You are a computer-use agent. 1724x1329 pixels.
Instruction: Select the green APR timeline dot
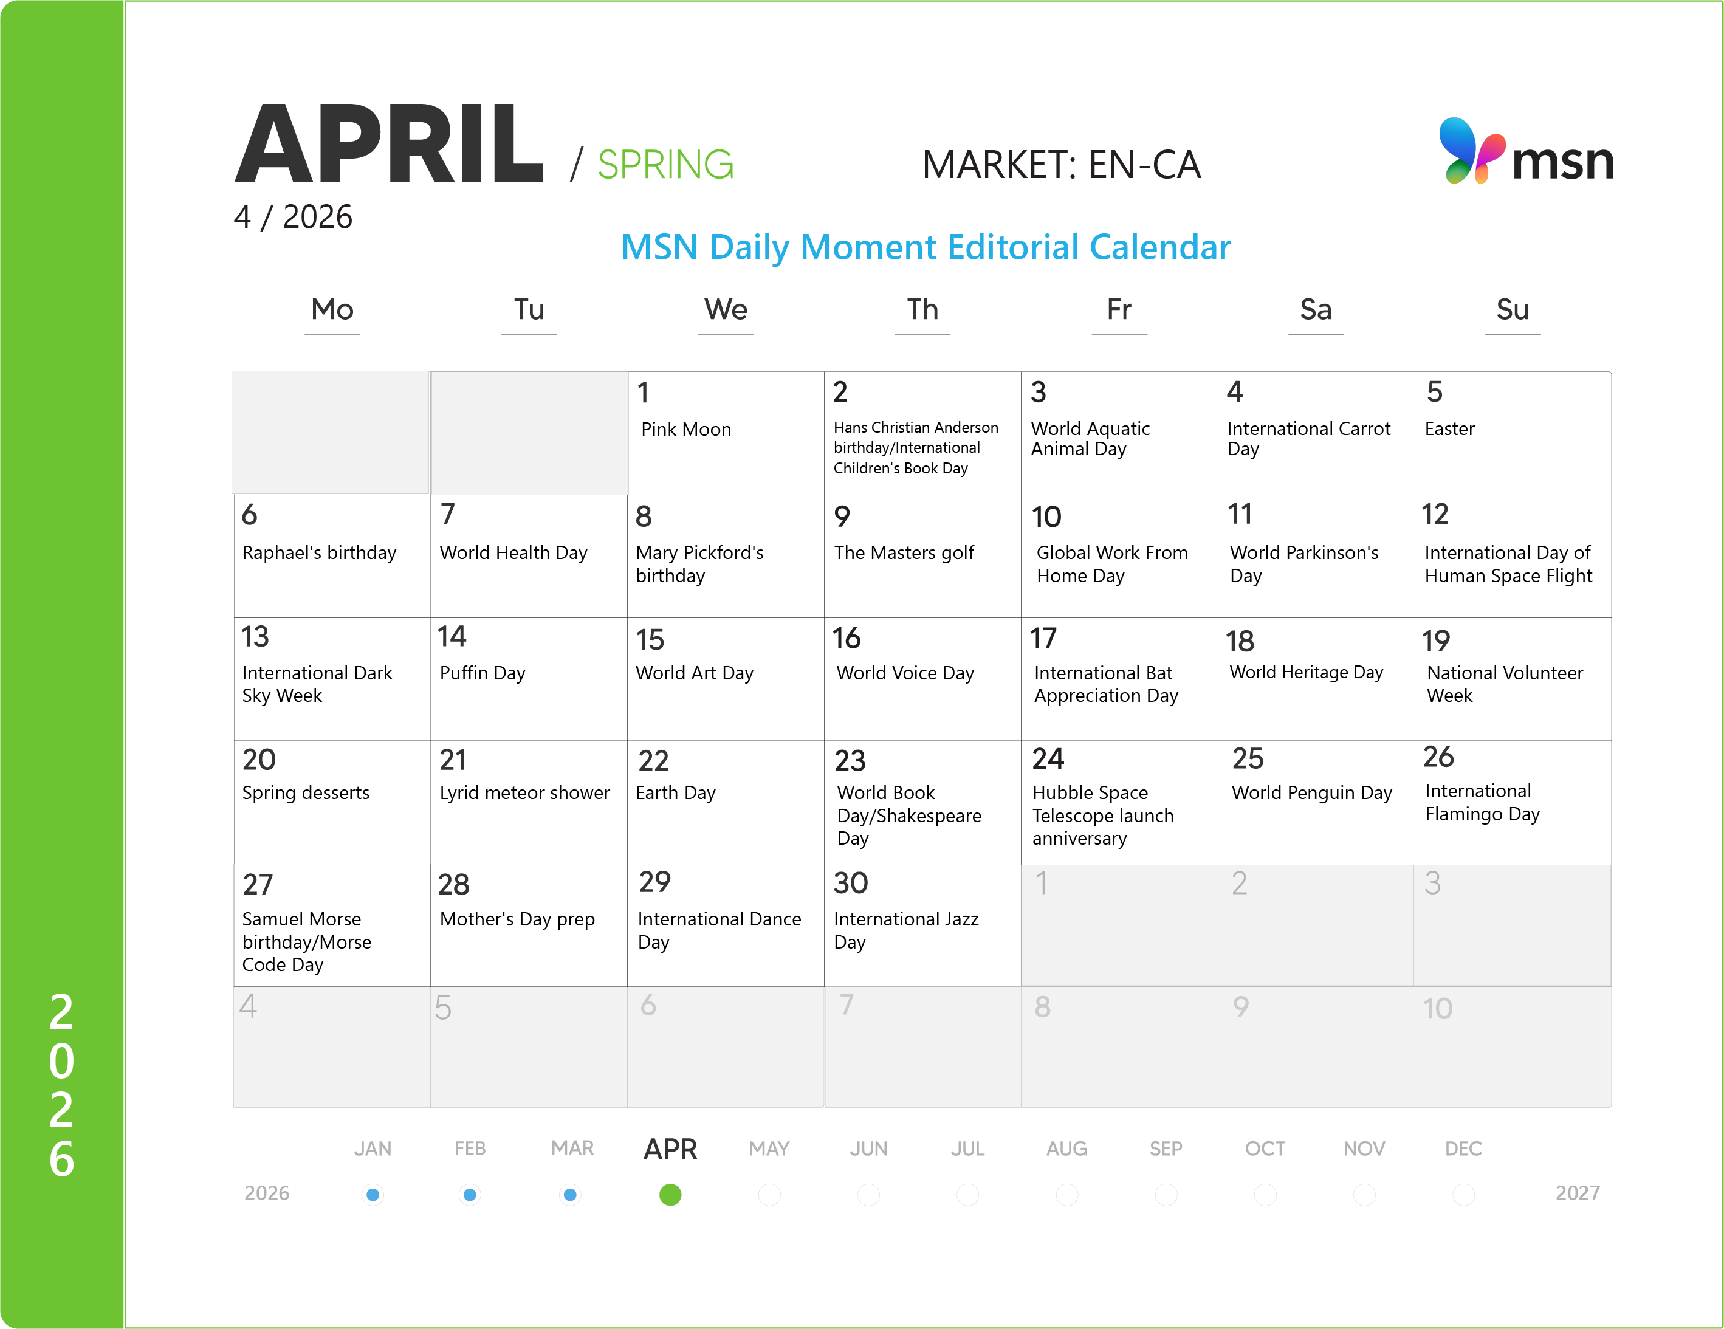tap(670, 1195)
